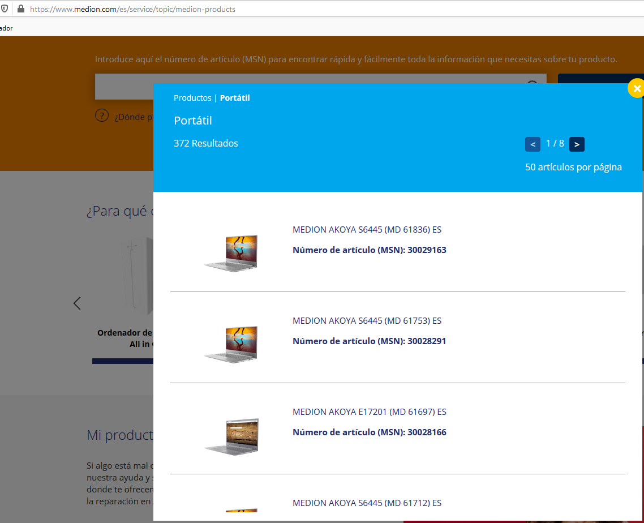The image size is (644, 523).
Task: Go to next results page
Action: click(x=577, y=144)
